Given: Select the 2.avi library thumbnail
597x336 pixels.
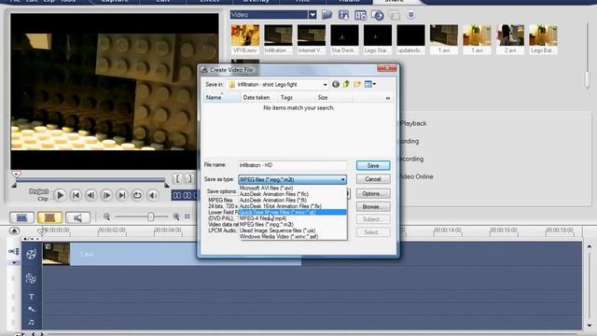Looking at the screenshot, I should coord(510,35).
